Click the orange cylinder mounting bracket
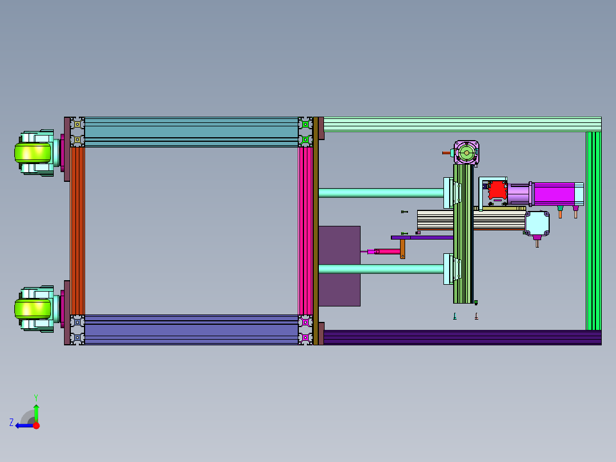This screenshot has height=462, width=616. coord(402,249)
